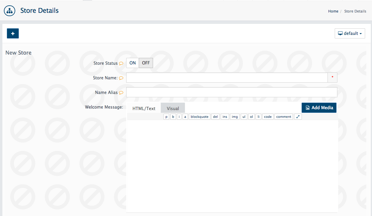The height and width of the screenshot is (216, 372).
Task: Click the del tag button
Action: coord(215,117)
